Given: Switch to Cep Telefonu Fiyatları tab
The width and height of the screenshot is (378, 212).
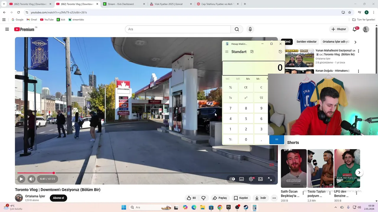Looking at the screenshot, I should [x=218, y=4].
